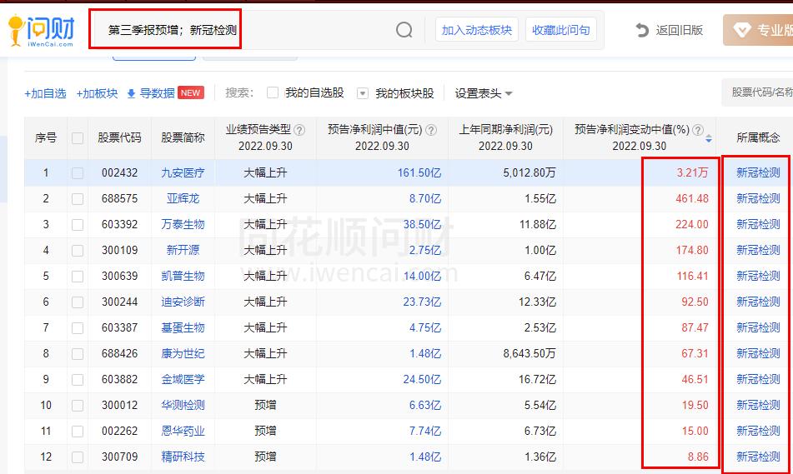Click +加自选 link
793x474 pixels.
(x=45, y=93)
